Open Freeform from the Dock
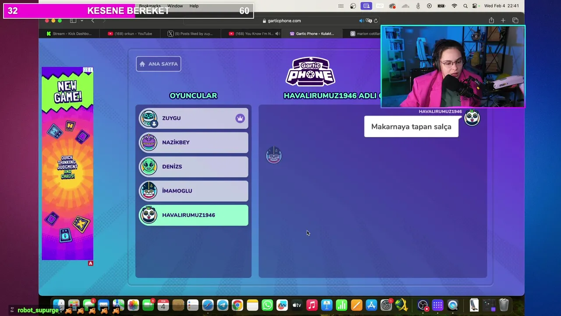 click(x=282, y=305)
